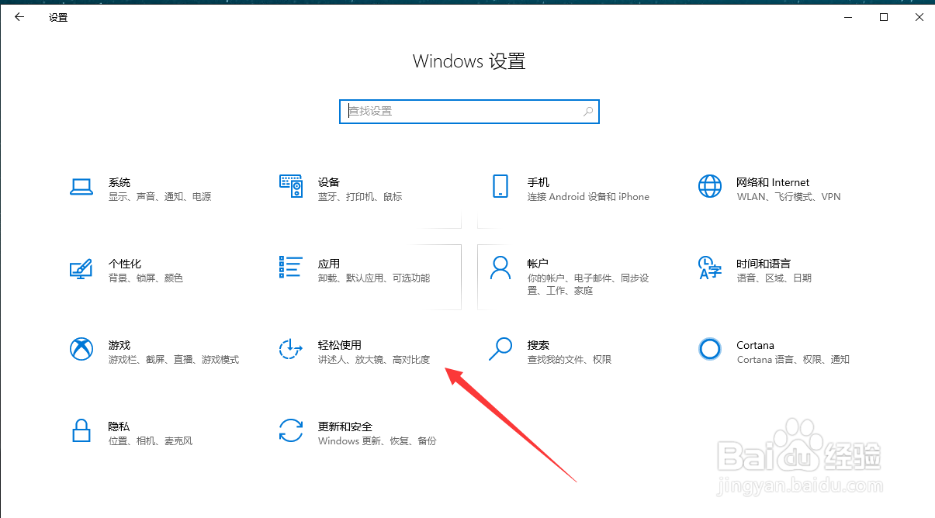Open the 应用 category title
This screenshot has height=518, width=935.
pyautogui.click(x=329, y=264)
